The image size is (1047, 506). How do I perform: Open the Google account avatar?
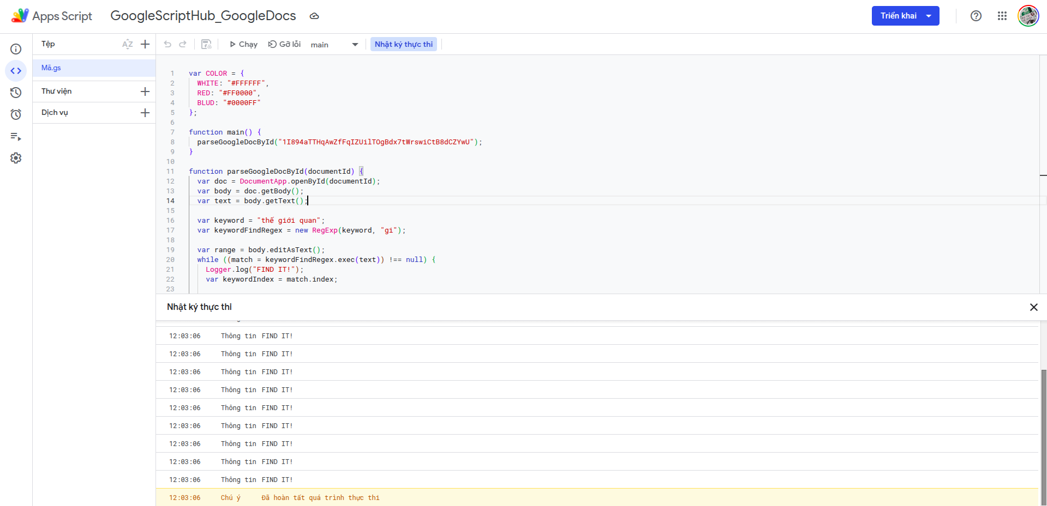(1028, 16)
